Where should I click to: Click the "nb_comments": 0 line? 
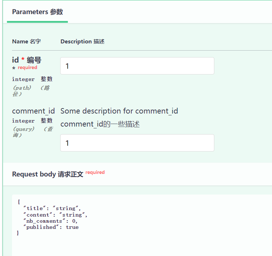50,221
